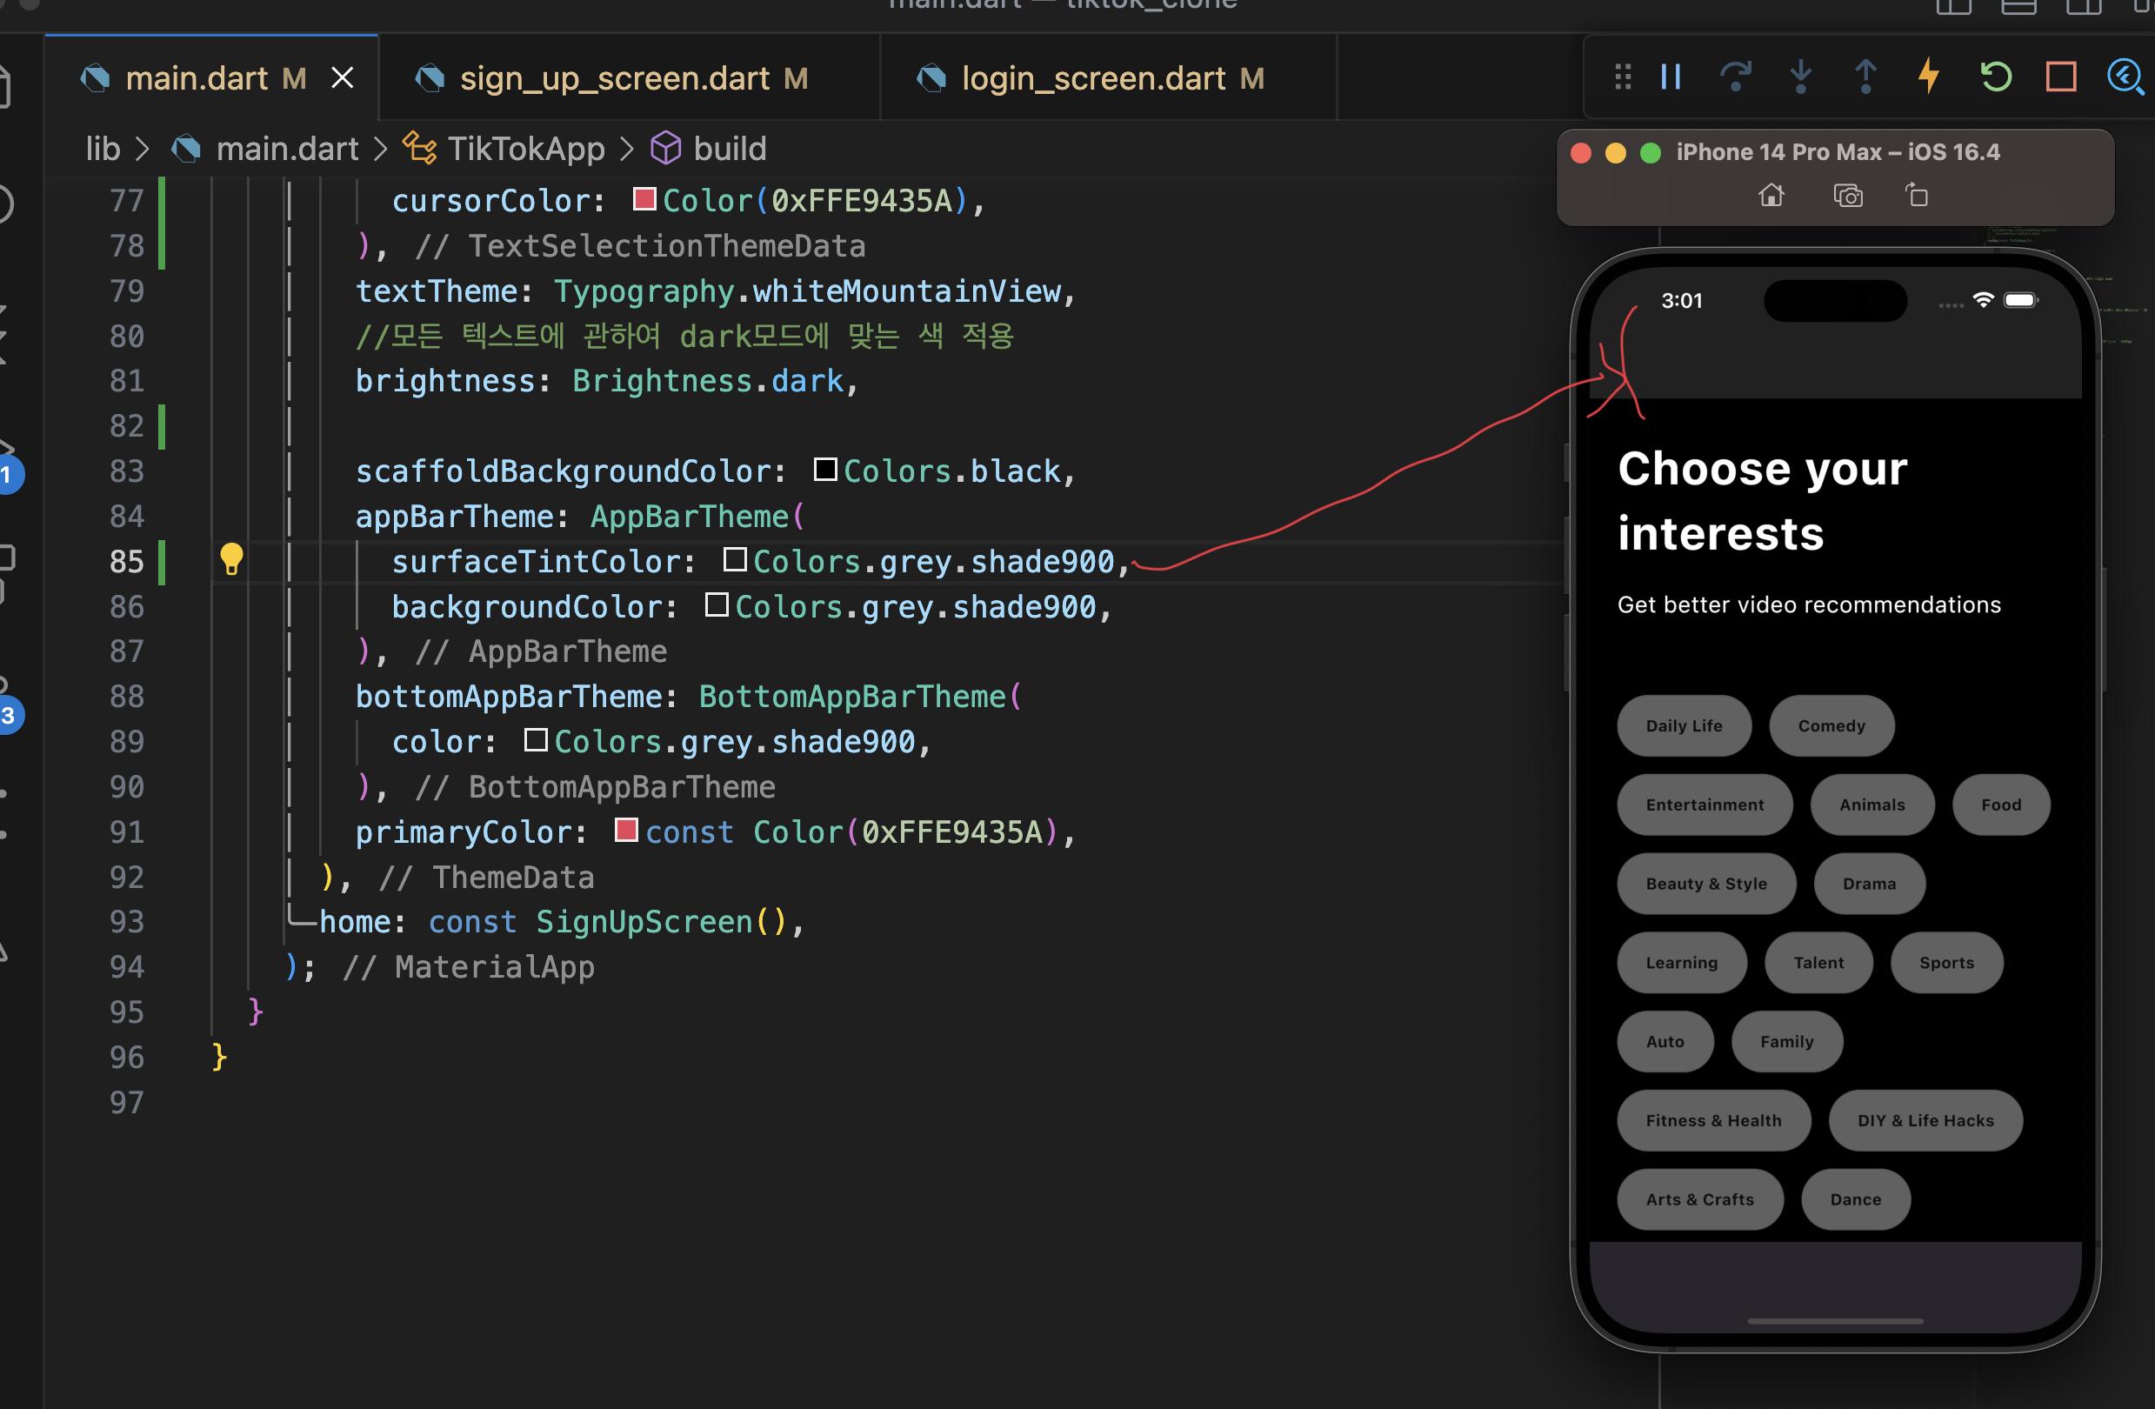The image size is (2155, 1409).
Task: Switch to the login_screen.dart tab
Action: (x=1094, y=79)
